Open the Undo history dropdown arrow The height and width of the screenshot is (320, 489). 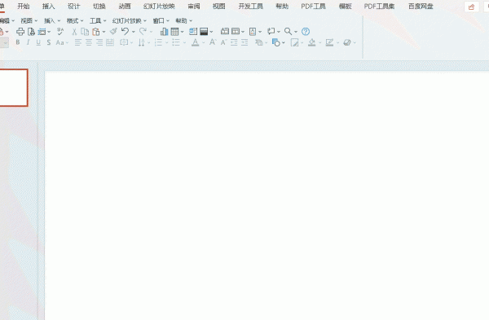[x=133, y=32]
